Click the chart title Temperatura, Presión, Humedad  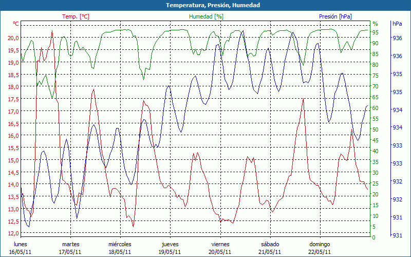coord(206,5)
